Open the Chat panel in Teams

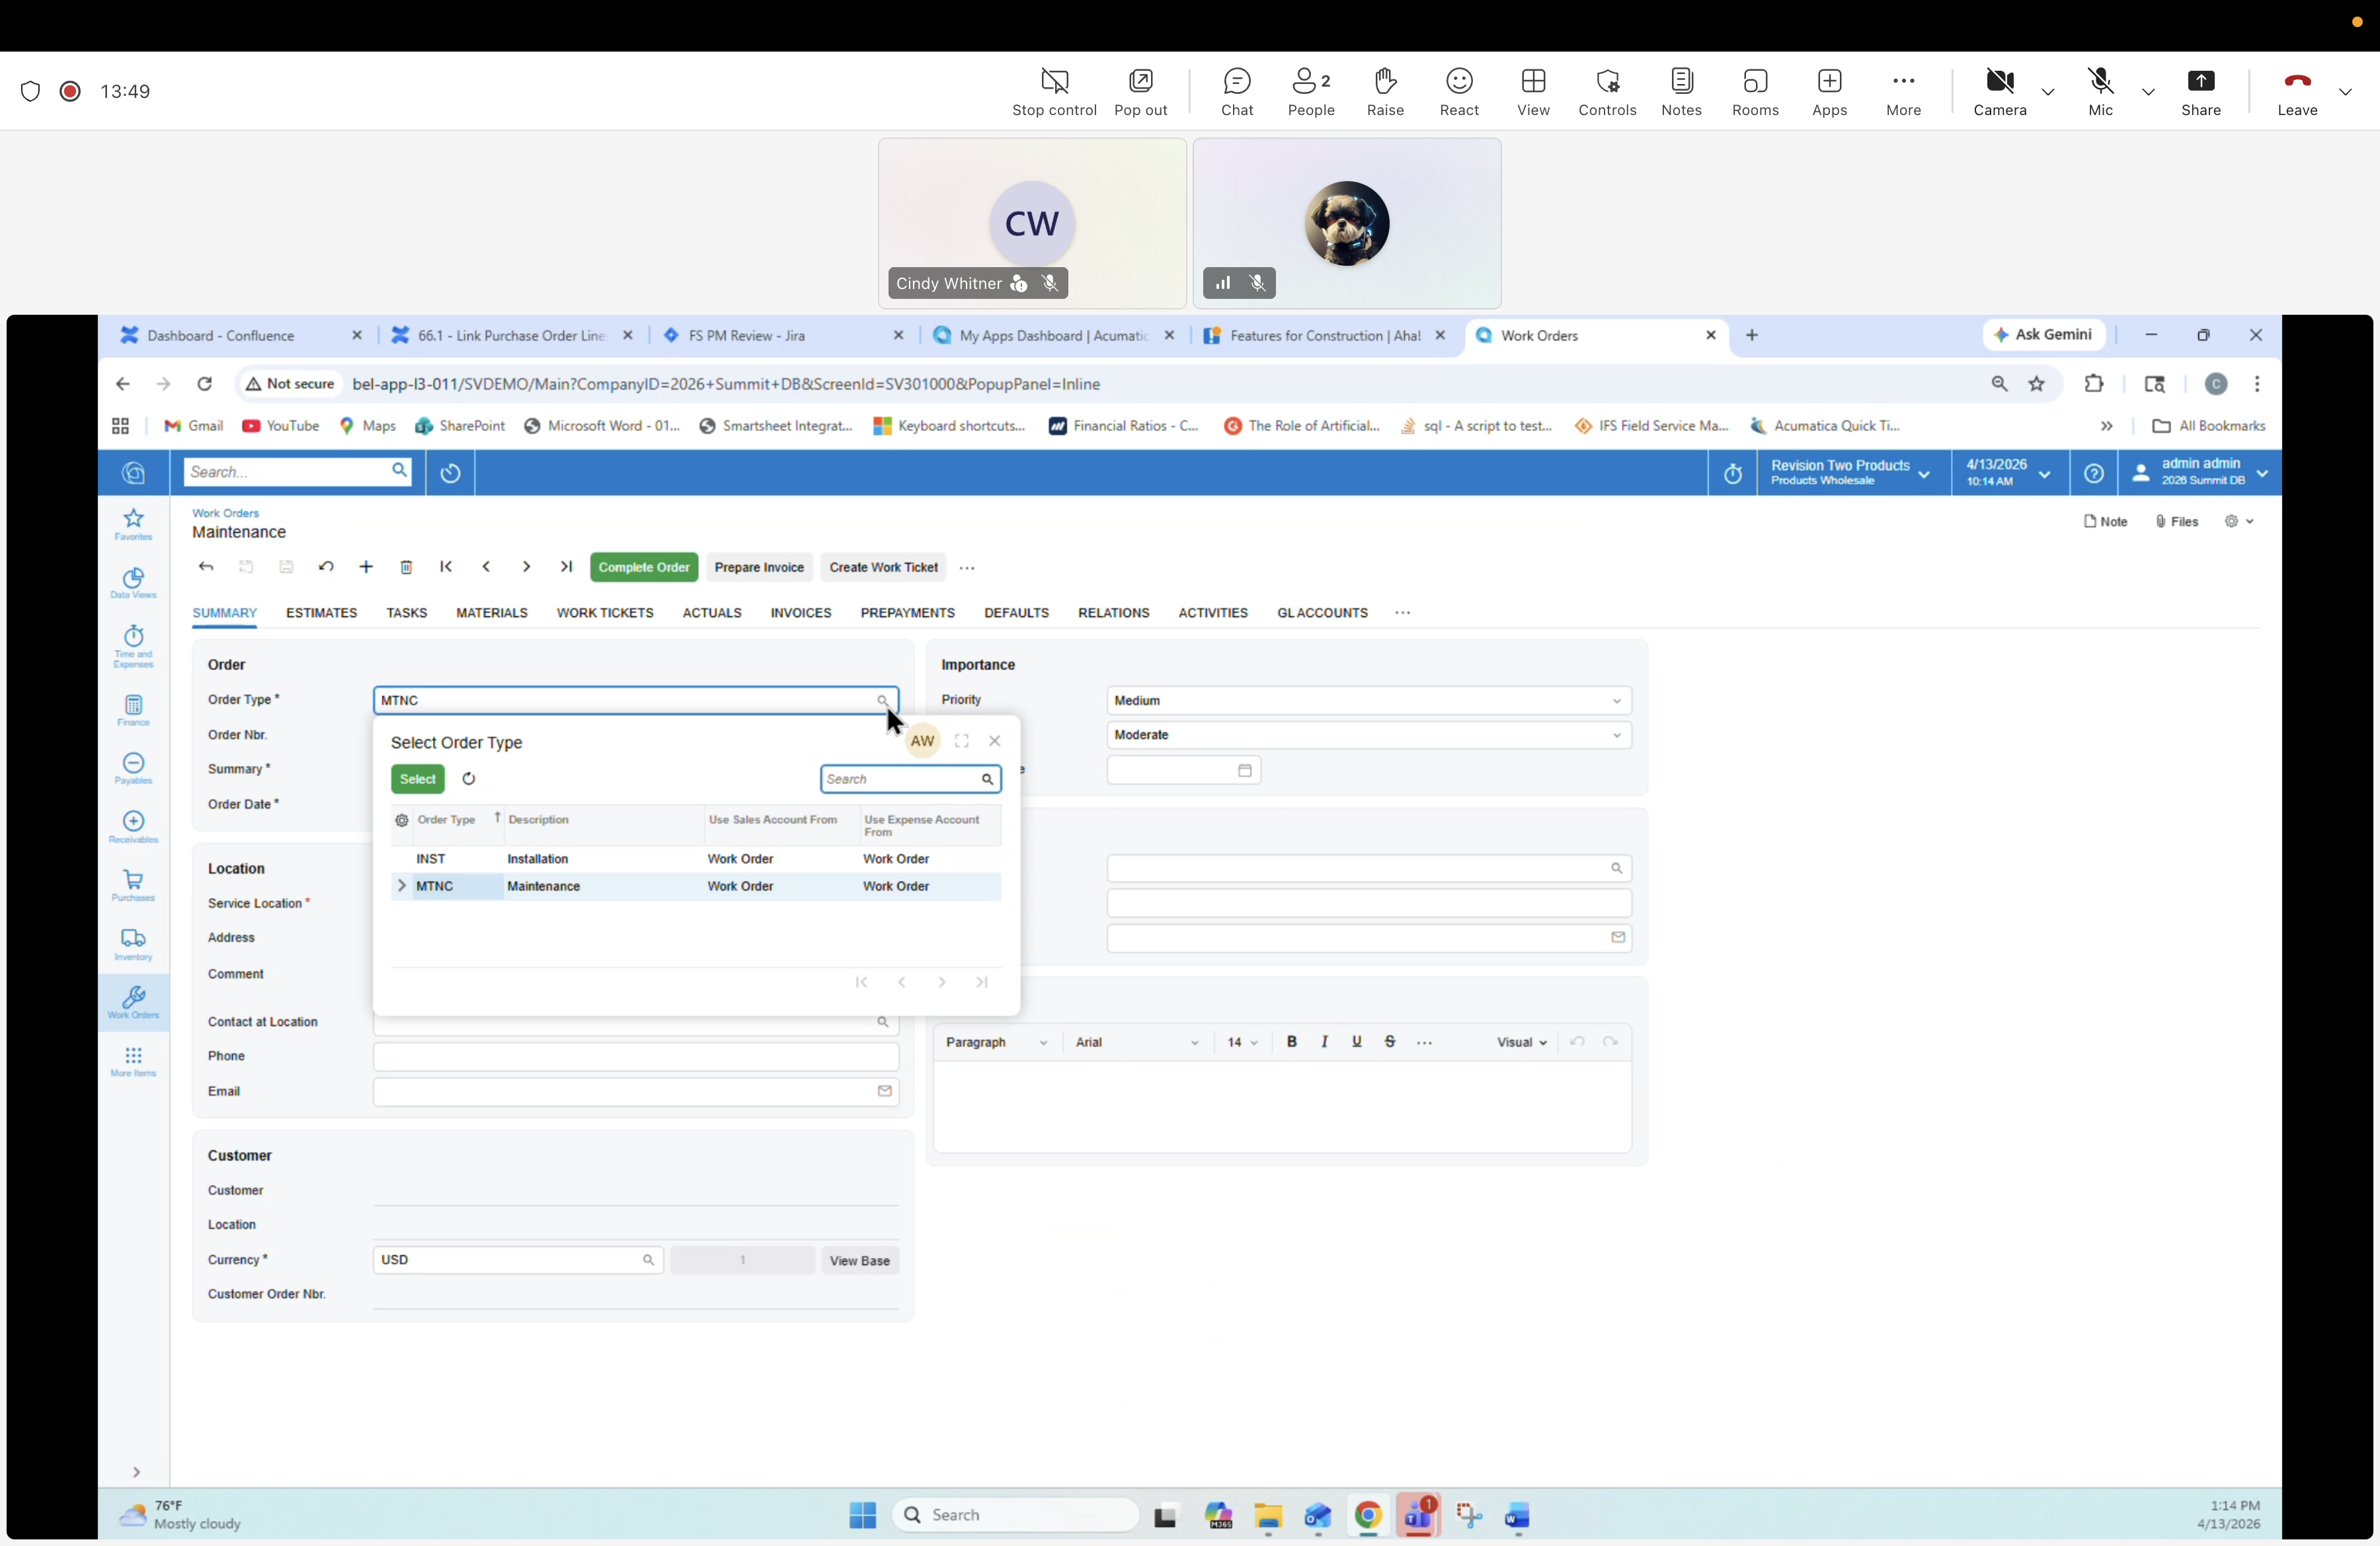(1237, 91)
